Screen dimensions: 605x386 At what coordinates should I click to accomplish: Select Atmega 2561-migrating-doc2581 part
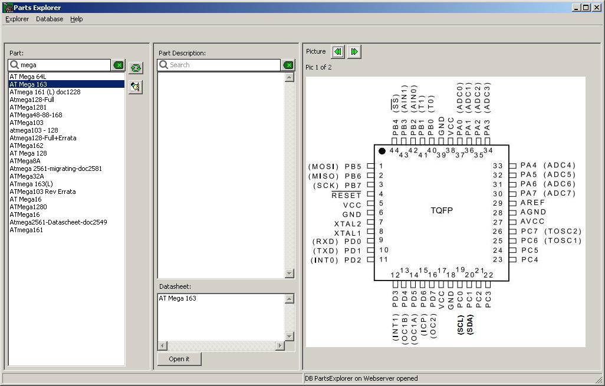[67, 169]
